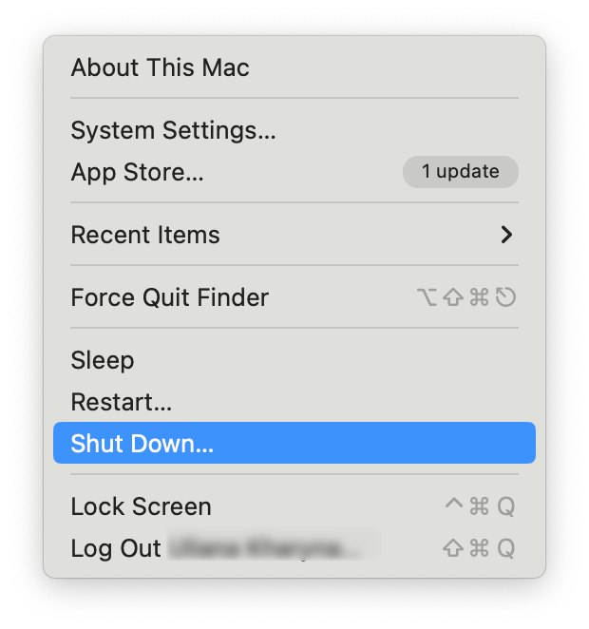Screen dimensions: 589x629
Task: Click Command glyph beside Force Quit Finder
Action: [x=480, y=298]
